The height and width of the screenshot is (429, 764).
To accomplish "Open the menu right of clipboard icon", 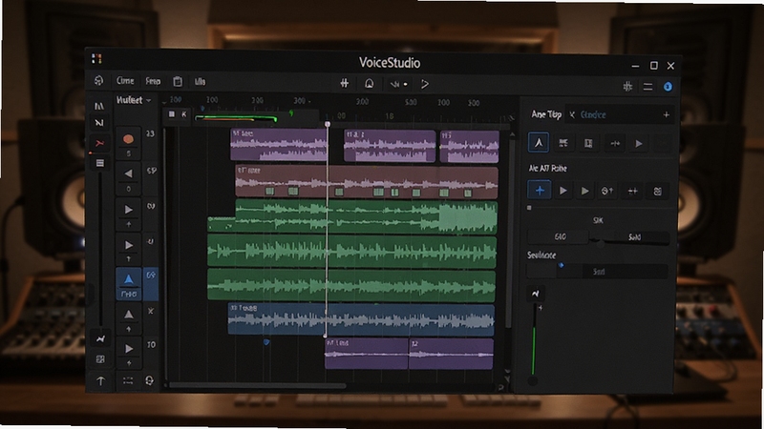I will tap(201, 82).
